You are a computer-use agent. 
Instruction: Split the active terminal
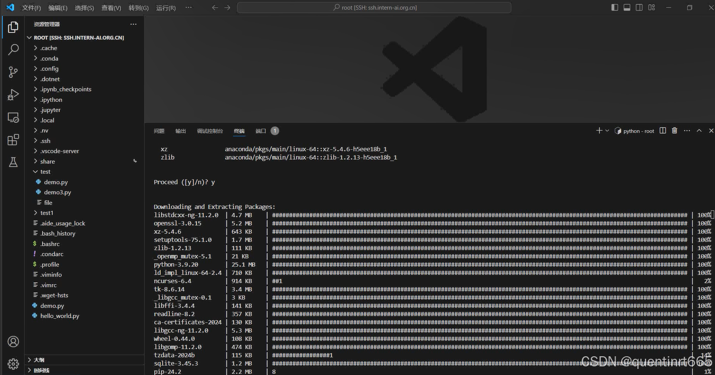tap(662, 130)
